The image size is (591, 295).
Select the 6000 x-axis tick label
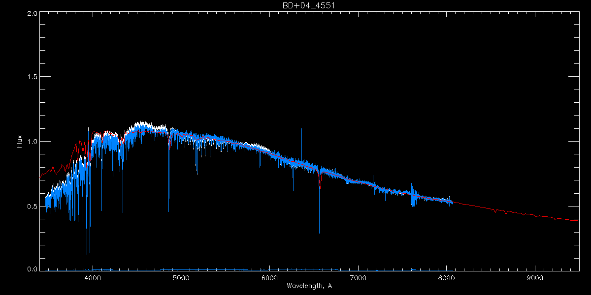269,278
